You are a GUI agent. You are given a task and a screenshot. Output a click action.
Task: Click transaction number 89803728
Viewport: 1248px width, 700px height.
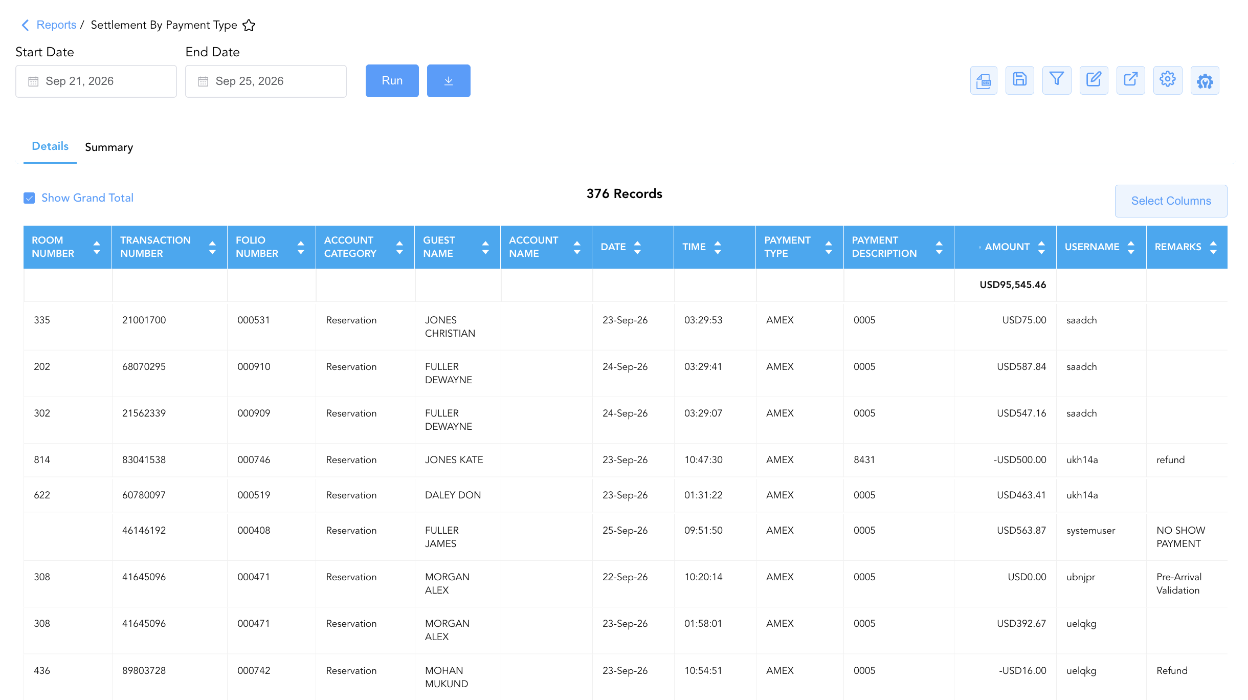[144, 671]
